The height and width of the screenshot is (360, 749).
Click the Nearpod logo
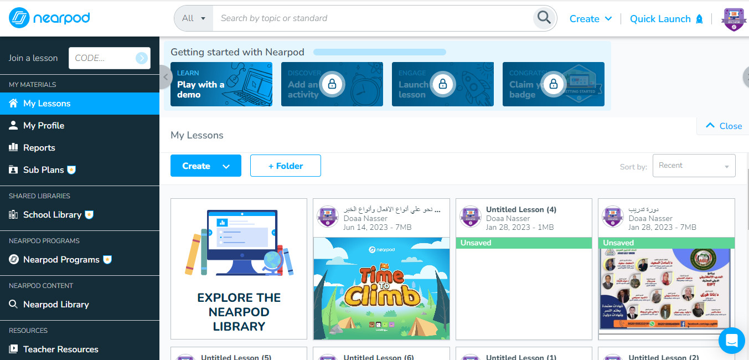point(49,18)
